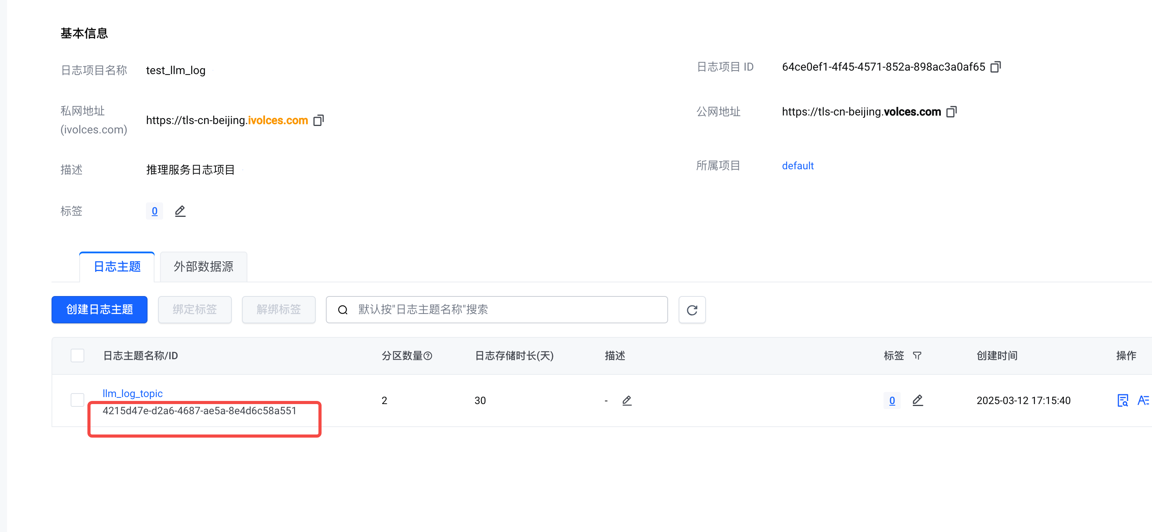Switch to the 外部数据源 tab
Viewport: 1152px width, 532px height.
tap(203, 267)
